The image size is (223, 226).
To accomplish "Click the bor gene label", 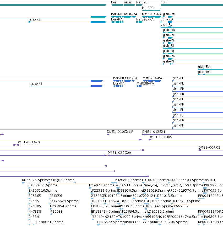I will 114,2.
